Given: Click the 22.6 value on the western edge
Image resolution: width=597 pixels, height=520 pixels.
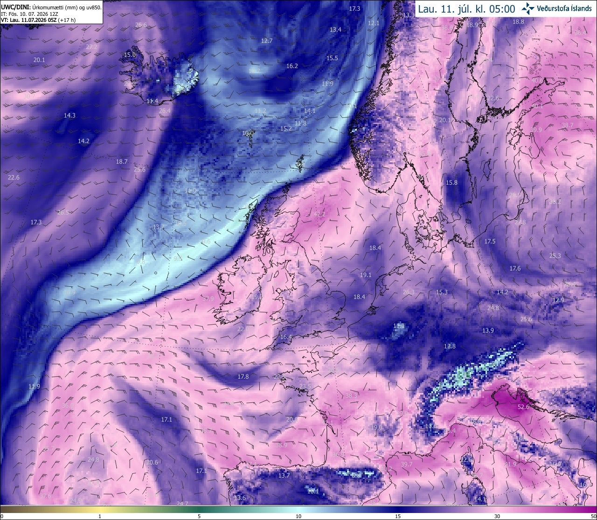Looking at the screenshot, I should pos(14,177).
